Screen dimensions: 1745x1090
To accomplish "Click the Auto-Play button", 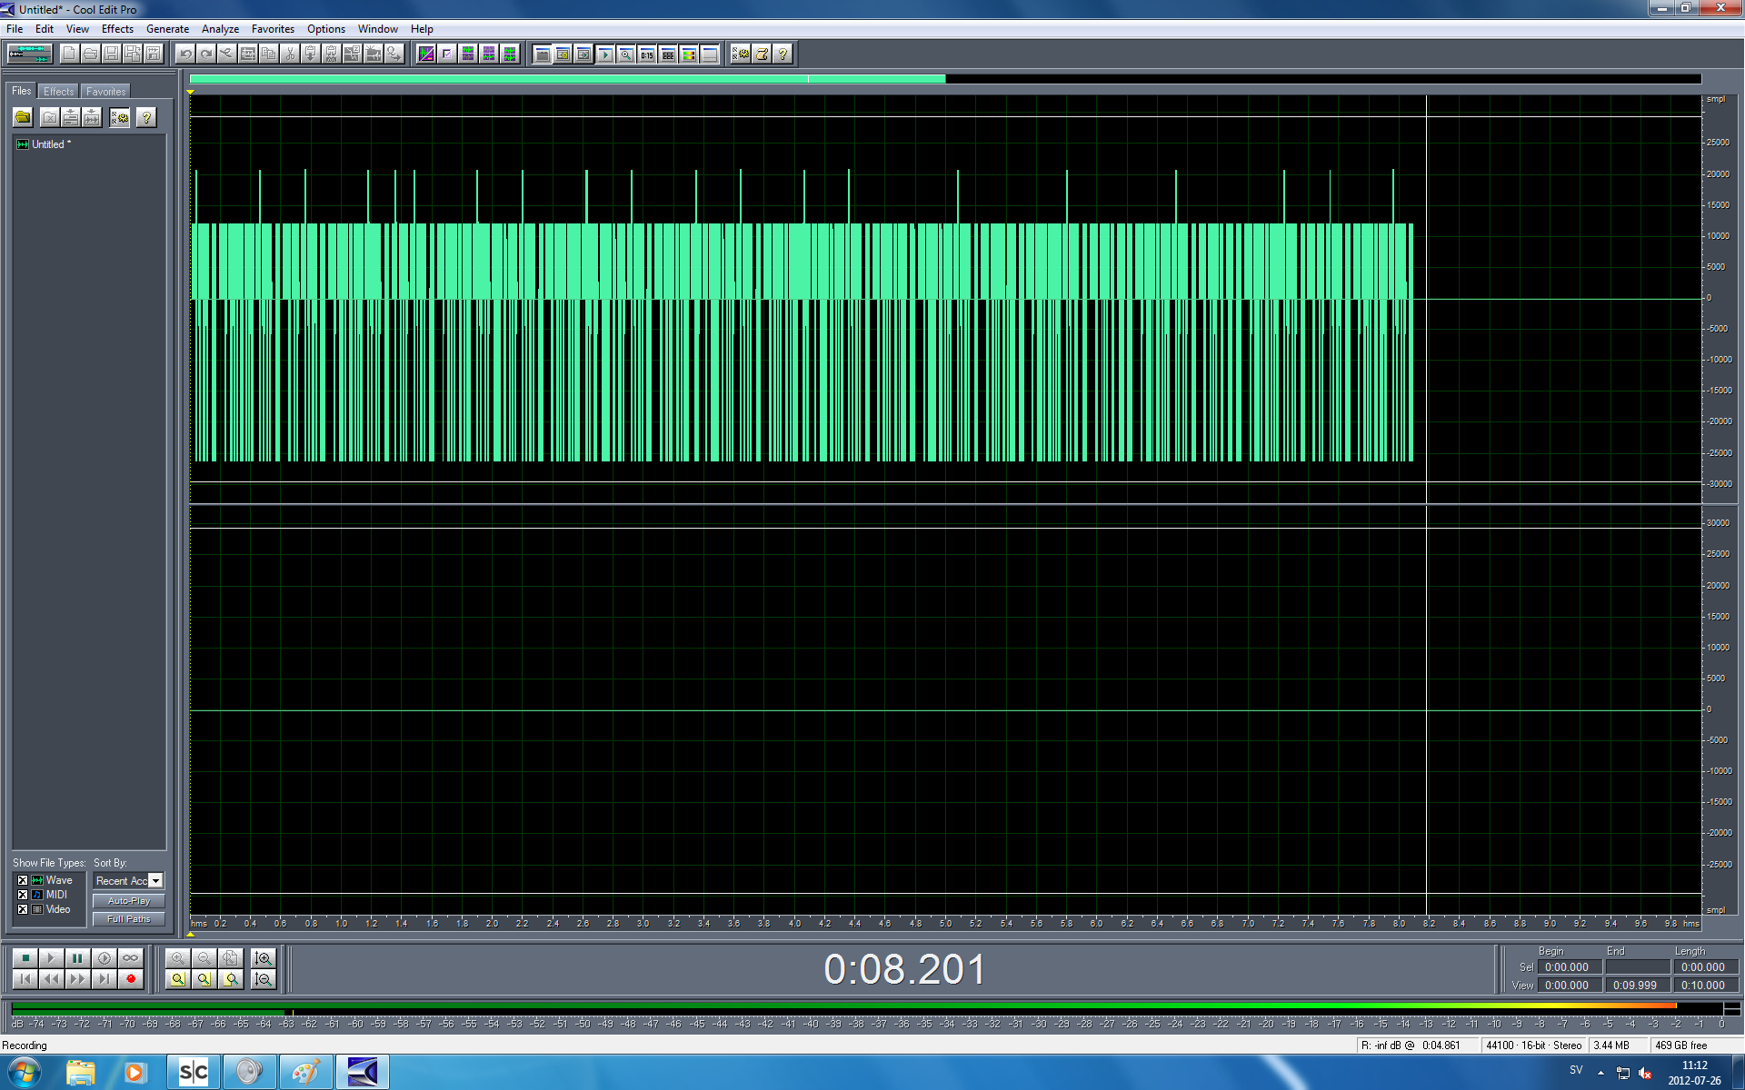I will point(128,901).
